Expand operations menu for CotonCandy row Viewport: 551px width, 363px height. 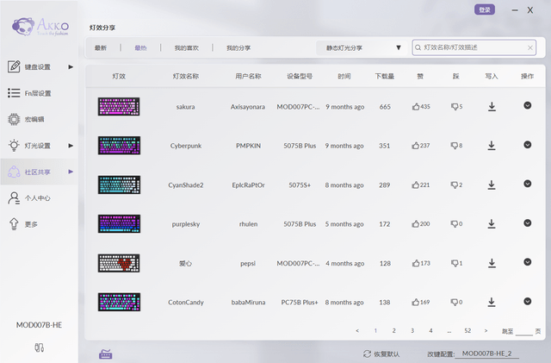click(x=528, y=302)
